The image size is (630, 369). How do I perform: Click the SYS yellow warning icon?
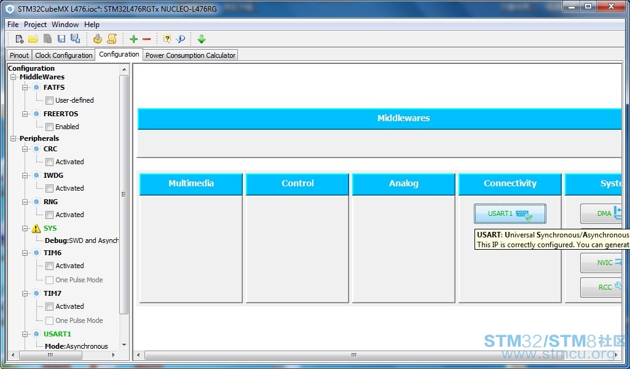tap(36, 228)
